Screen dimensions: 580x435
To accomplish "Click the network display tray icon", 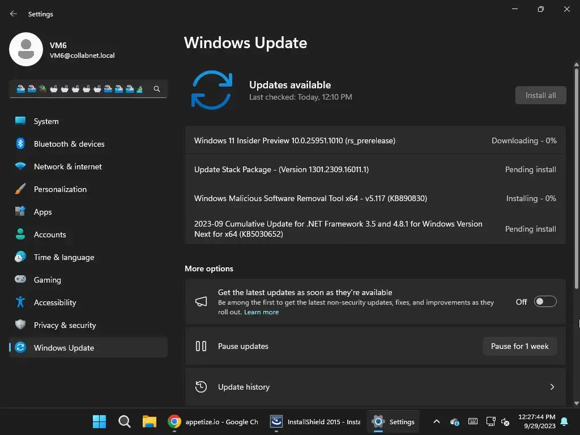I will pos(491,421).
